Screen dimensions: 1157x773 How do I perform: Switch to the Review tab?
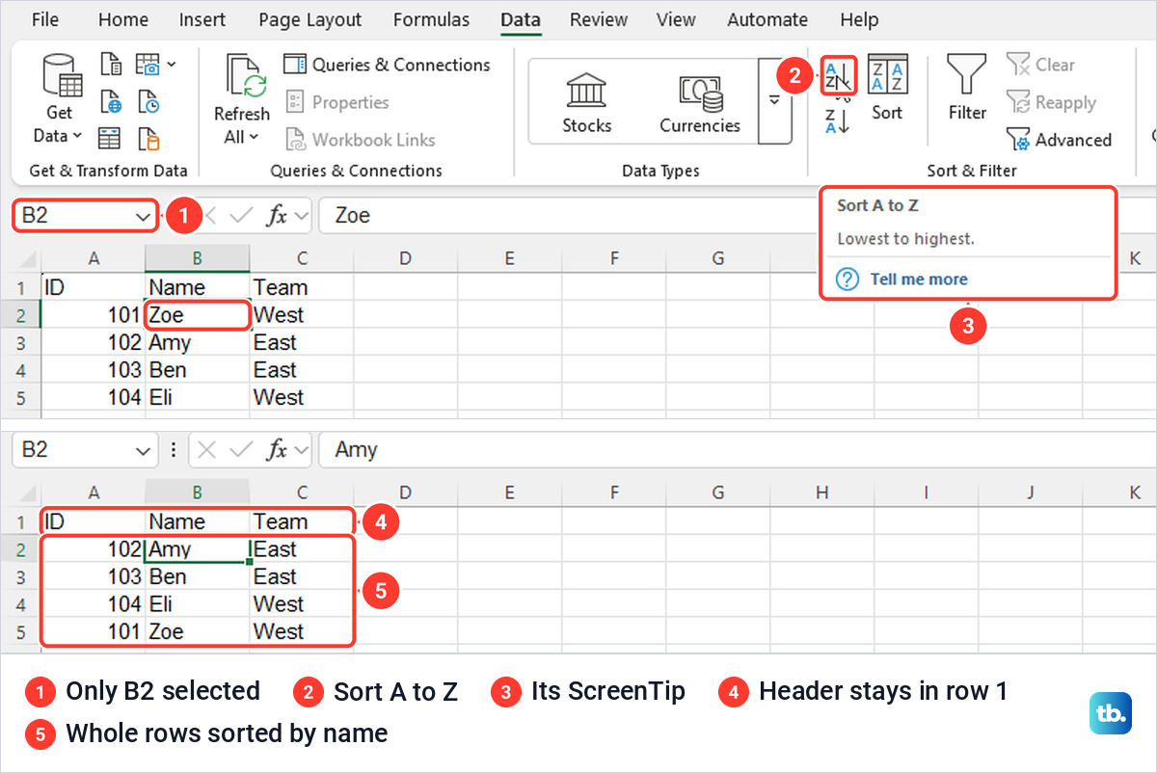coord(600,19)
